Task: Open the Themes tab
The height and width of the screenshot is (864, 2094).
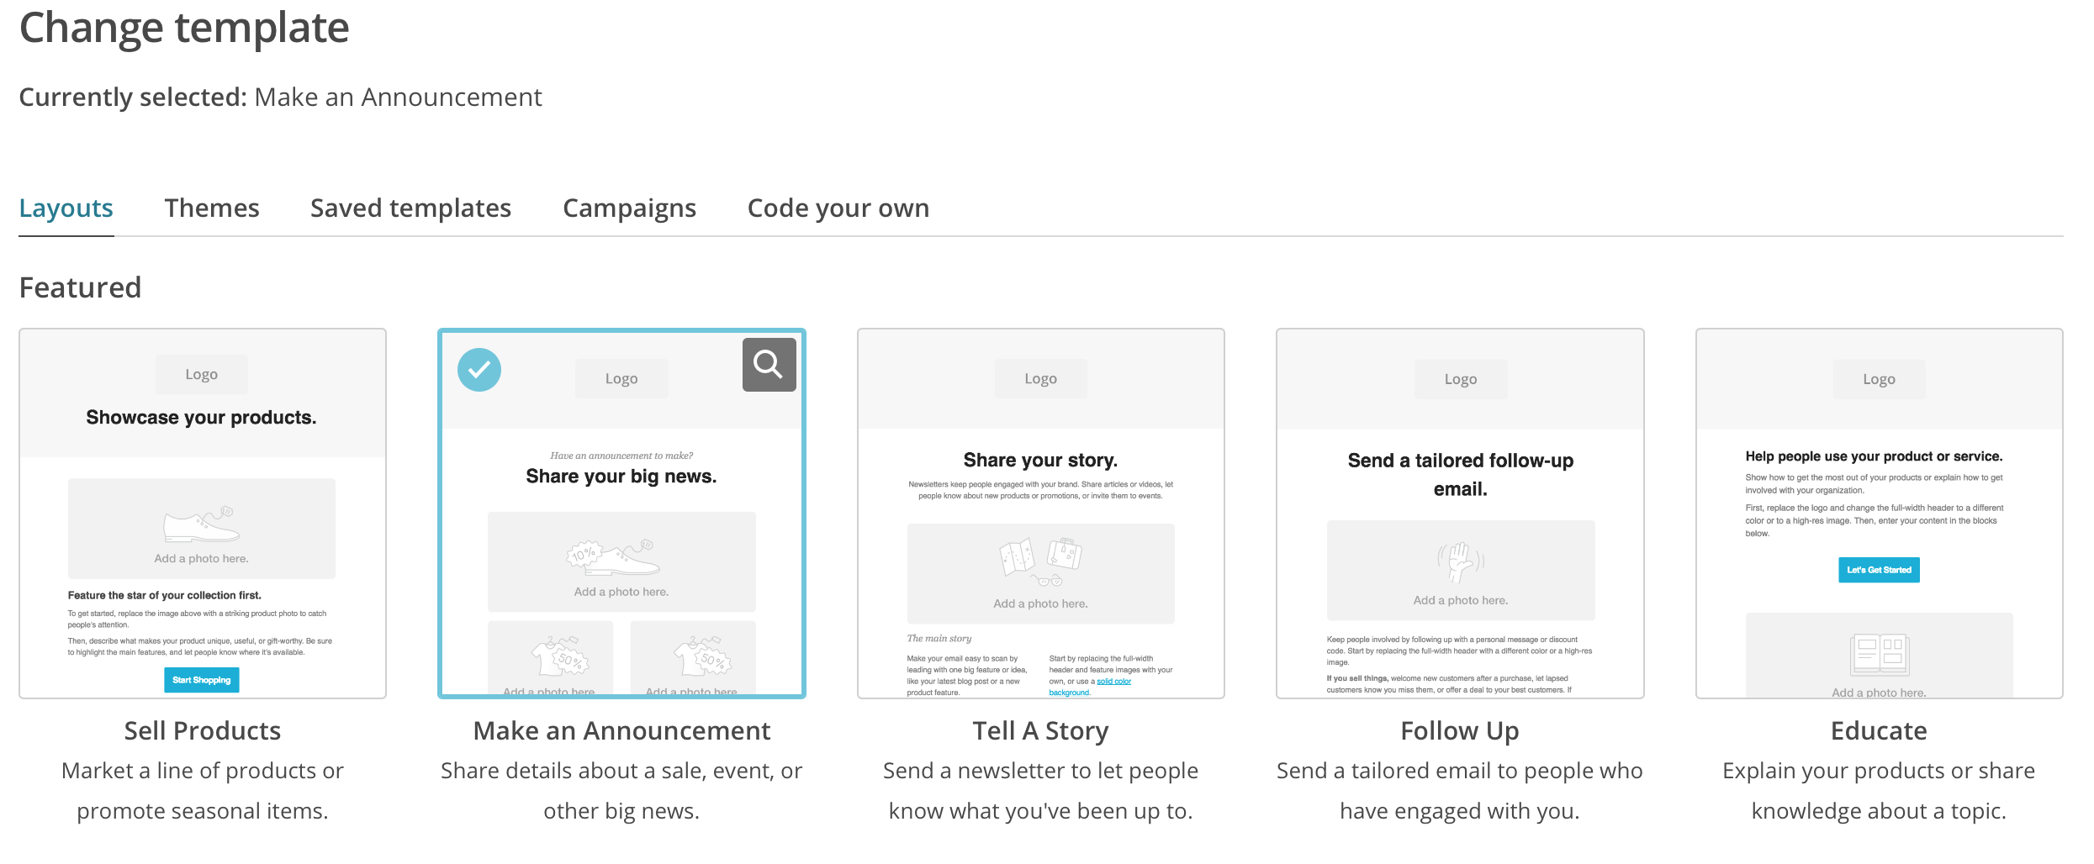Action: [x=212, y=208]
